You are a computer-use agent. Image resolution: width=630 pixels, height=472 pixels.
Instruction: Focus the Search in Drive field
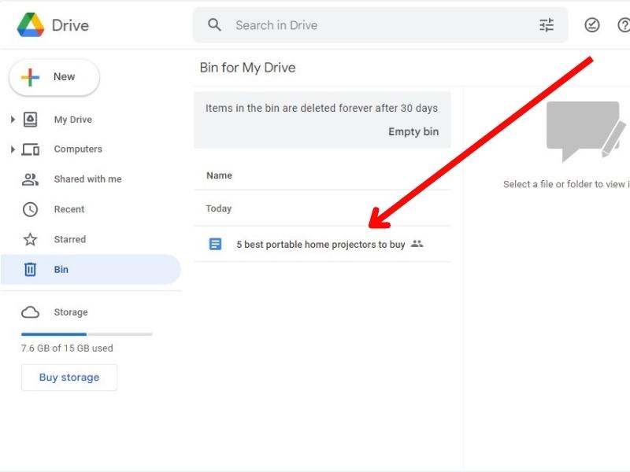pyautogui.click(x=380, y=25)
